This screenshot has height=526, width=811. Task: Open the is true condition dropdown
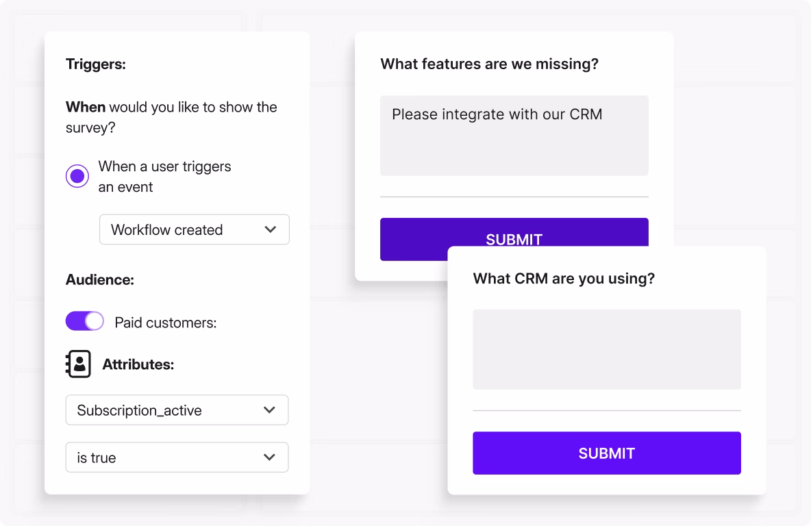[177, 458]
